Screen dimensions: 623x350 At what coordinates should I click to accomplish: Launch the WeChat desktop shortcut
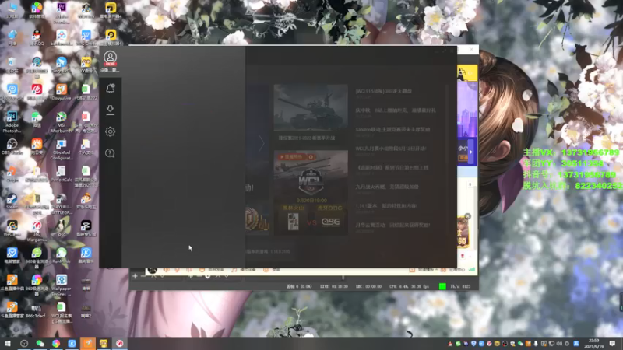[x=37, y=119]
